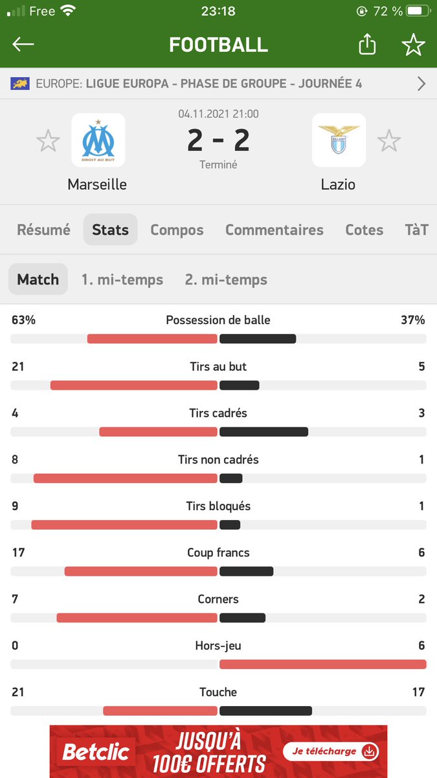The width and height of the screenshot is (437, 778).
Task: Open Ligue Europa Phase de Groupe row
Action: [x=218, y=84]
